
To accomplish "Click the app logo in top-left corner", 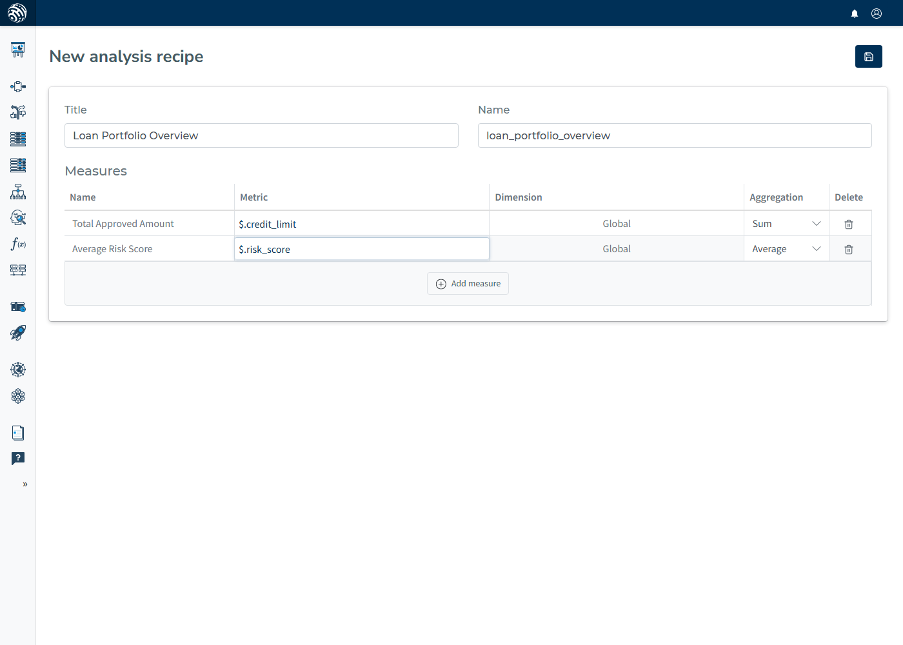I will click(17, 13).
